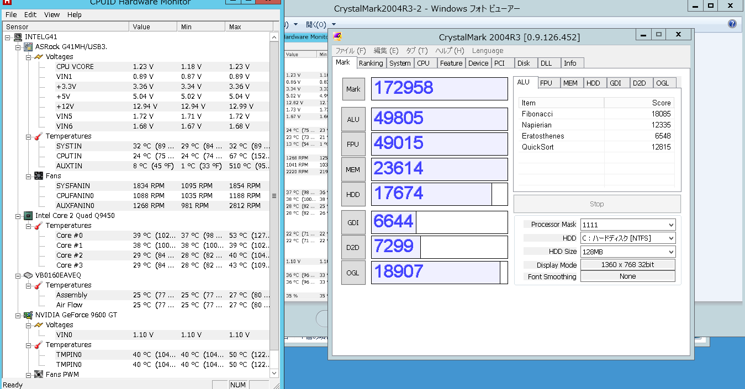Image resolution: width=745 pixels, height=389 pixels.
Task: Collapse the ASRock Voltages tree node
Action: coord(28,57)
